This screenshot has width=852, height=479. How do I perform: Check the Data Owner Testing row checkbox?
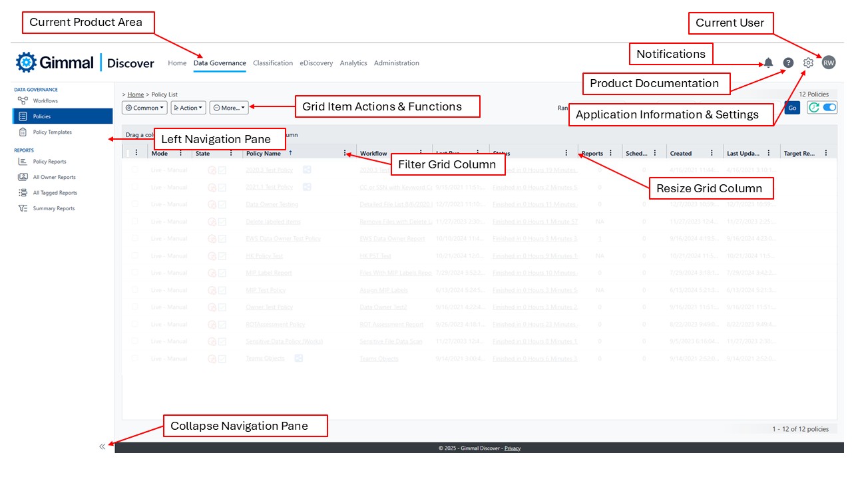pos(134,204)
